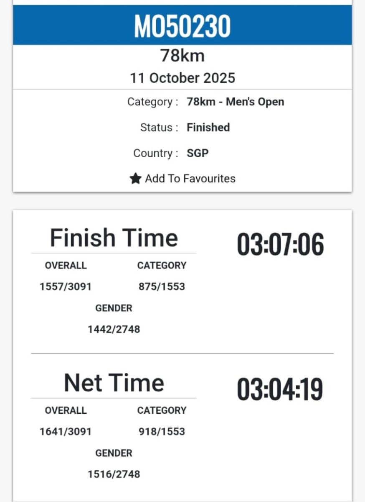Click the Add To Favourites link text
Image resolution: width=365 pixels, height=502 pixels.
coord(190,179)
